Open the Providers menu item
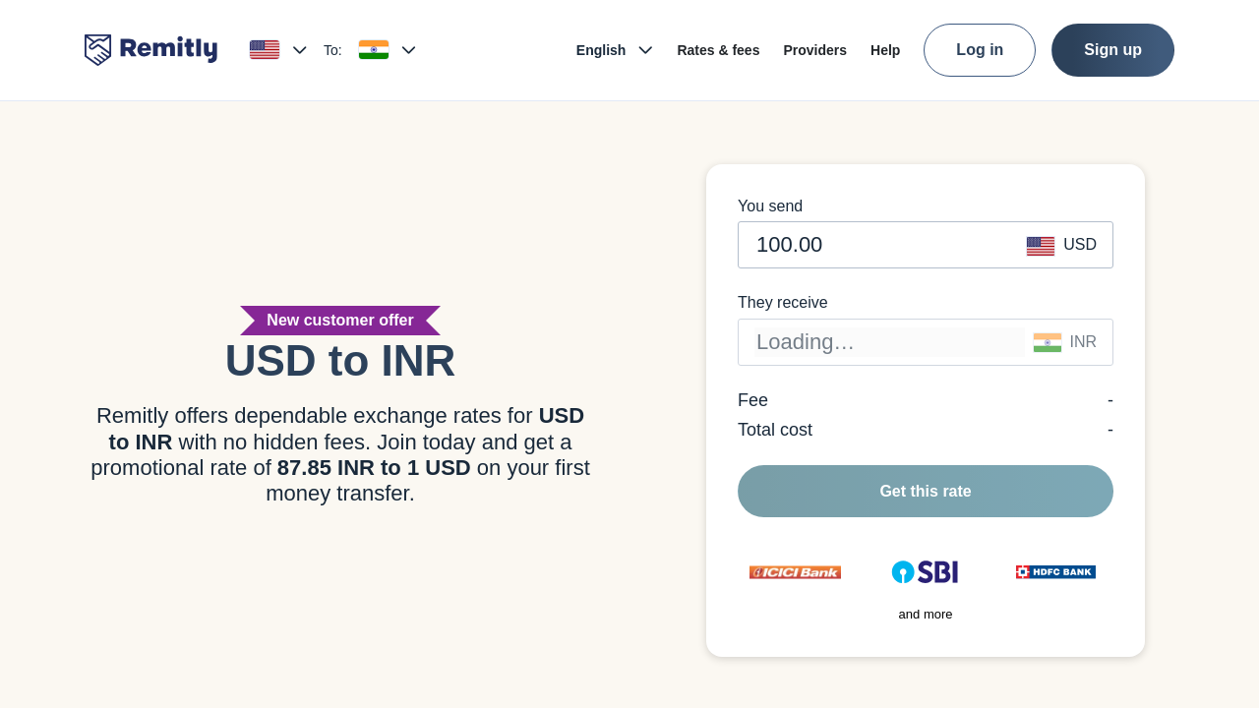Viewport: 1259px width, 708px height. 814,50
